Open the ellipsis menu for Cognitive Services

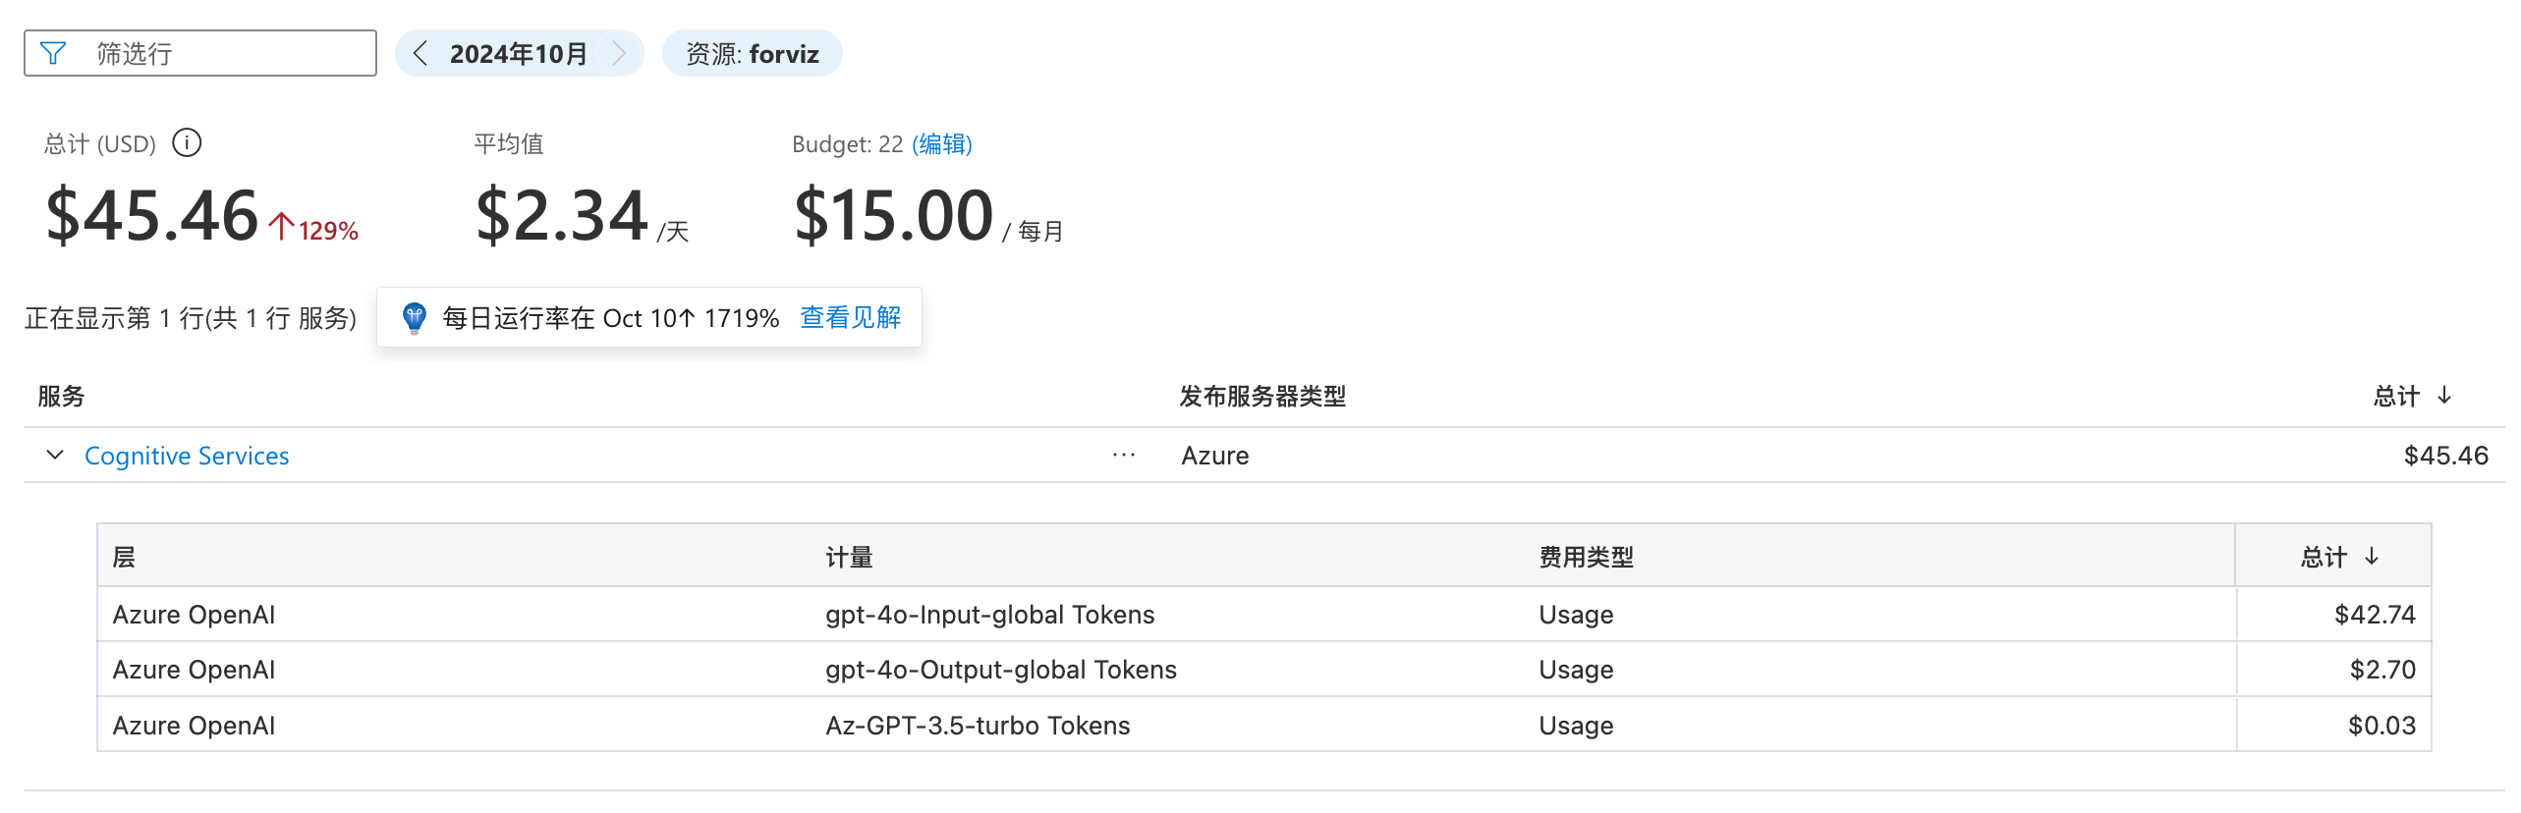pos(1123,455)
